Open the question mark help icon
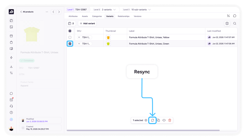246x140 pixels. [11, 113]
